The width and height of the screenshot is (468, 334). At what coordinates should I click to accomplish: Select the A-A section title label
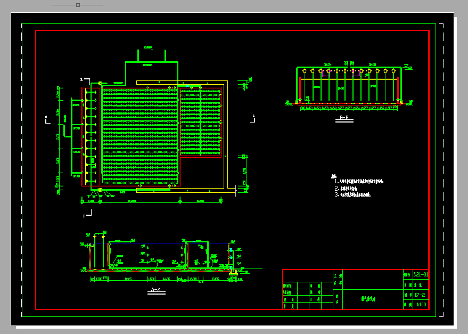[156, 290]
